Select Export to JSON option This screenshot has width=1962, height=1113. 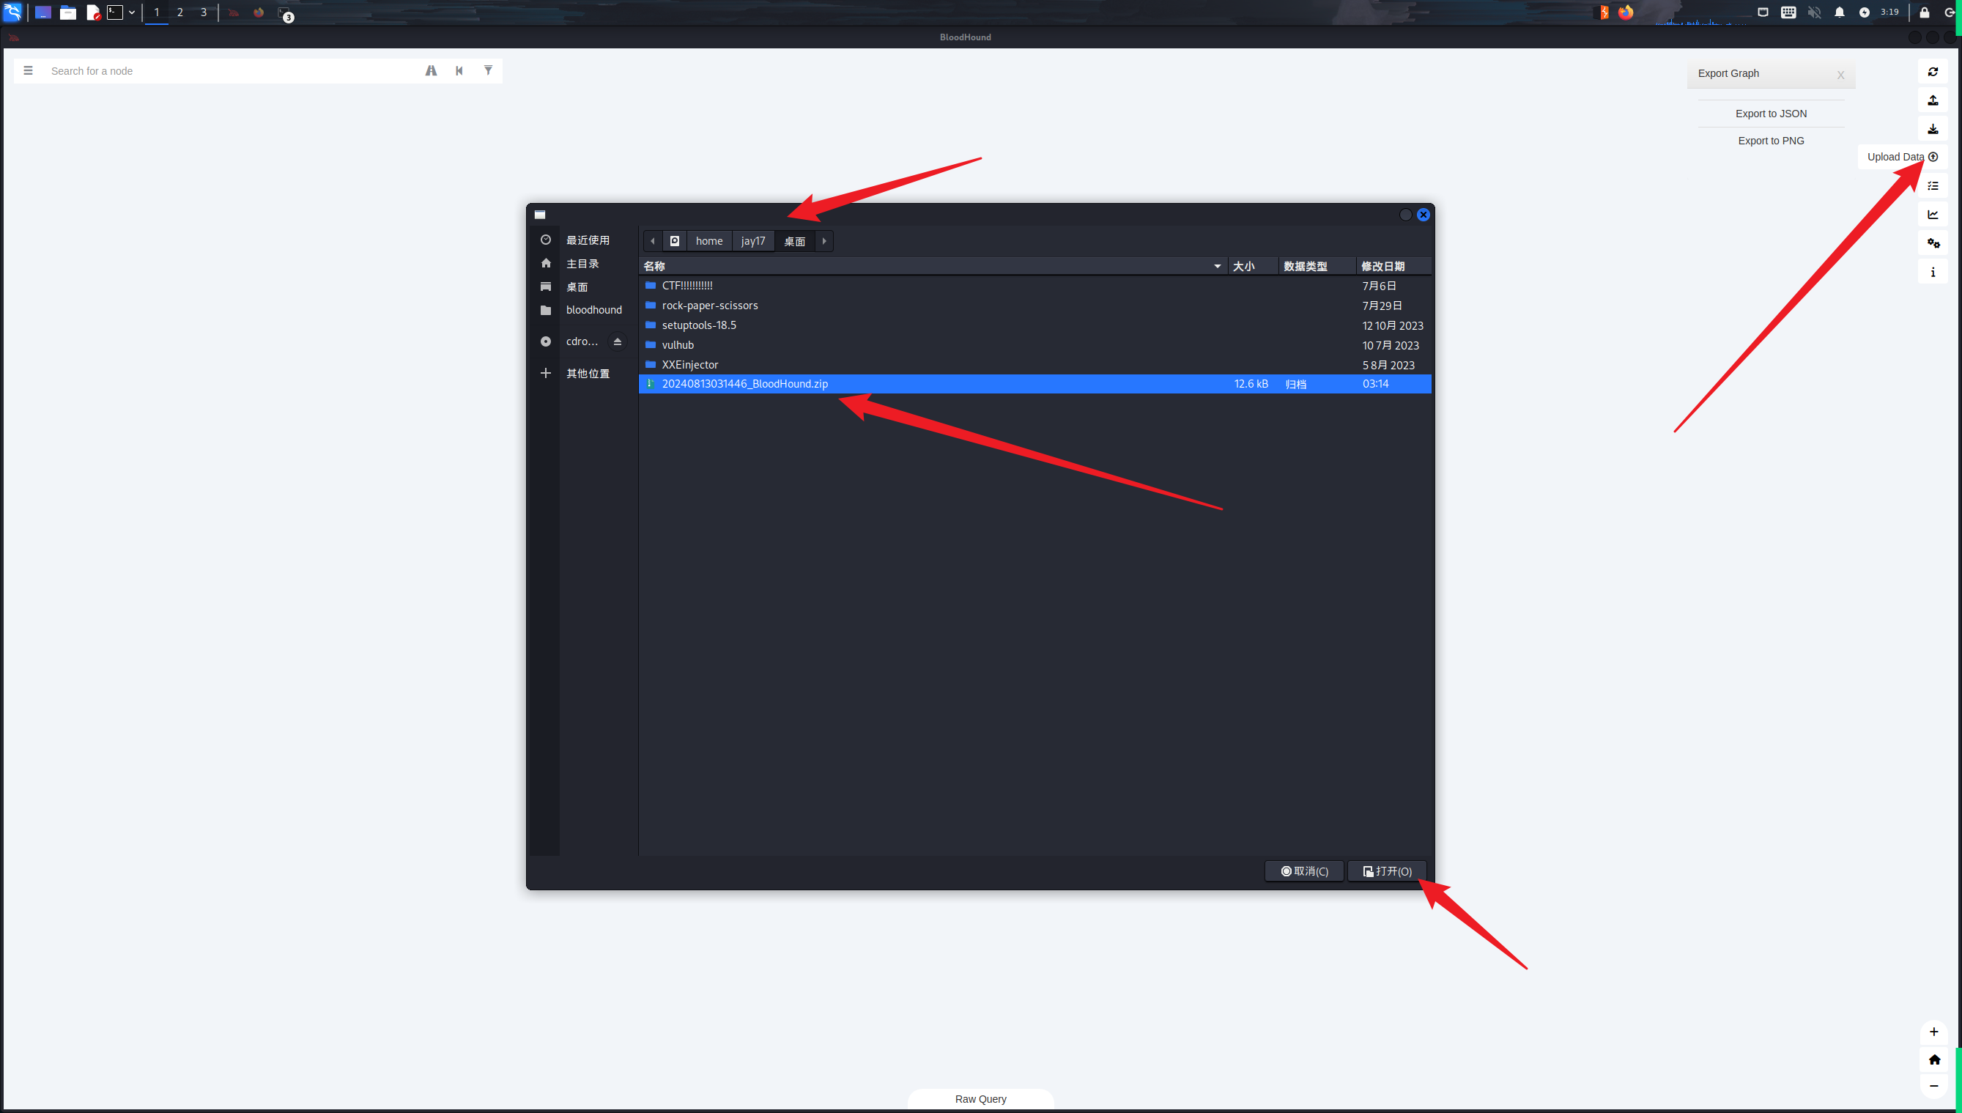(x=1770, y=113)
